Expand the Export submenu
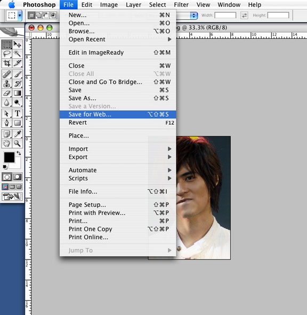 118,157
